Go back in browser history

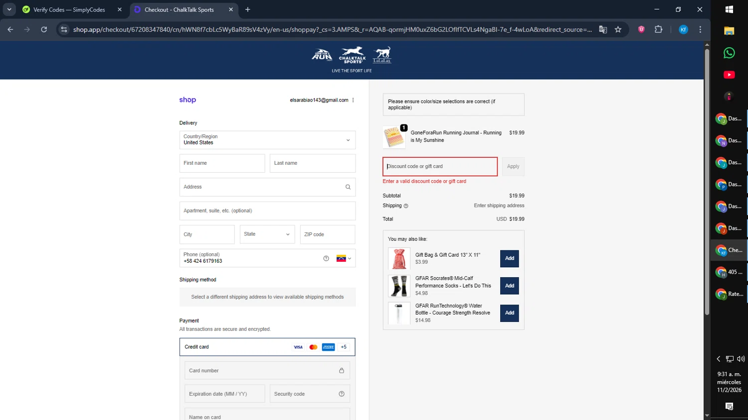tap(10, 29)
